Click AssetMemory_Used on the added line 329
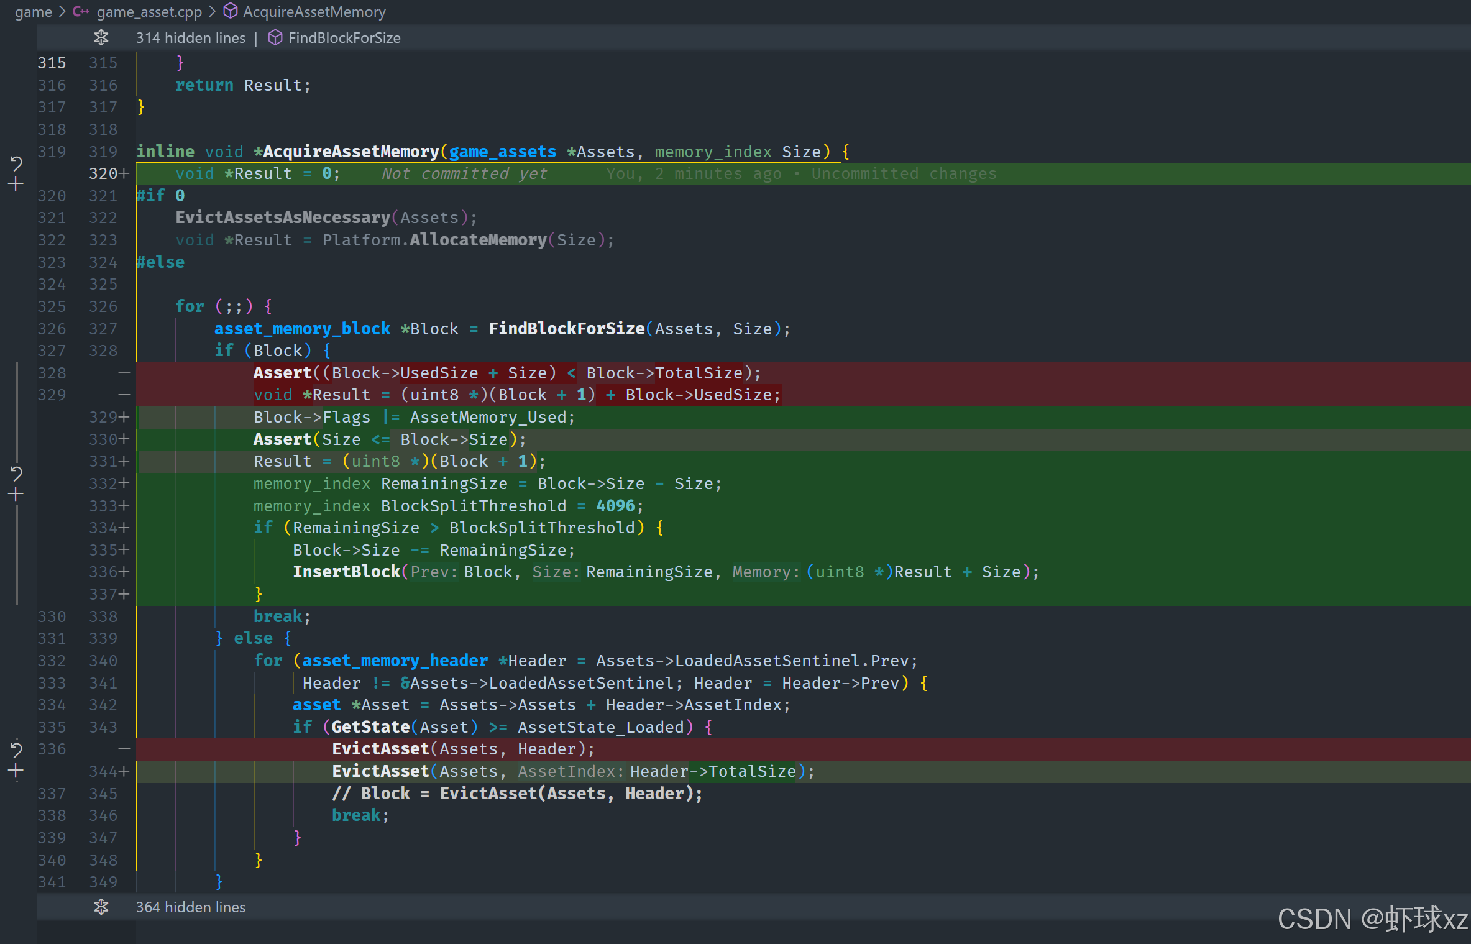This screenshot has width=1471, height=944. (488, 418)
